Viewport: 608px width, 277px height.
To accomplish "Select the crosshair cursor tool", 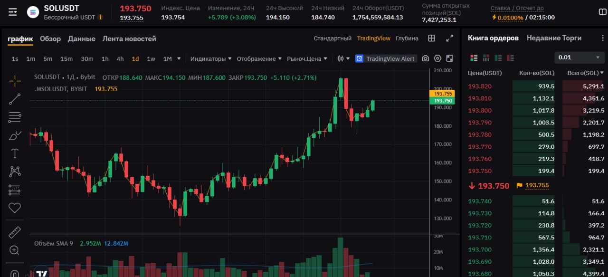I will (x=15, y=81).
